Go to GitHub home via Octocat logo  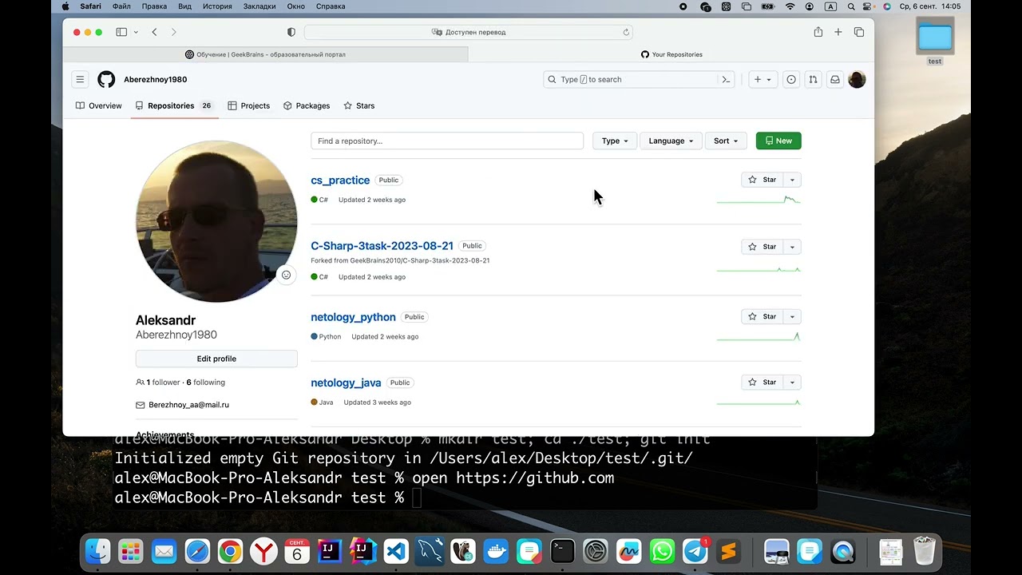coord(106,80)
